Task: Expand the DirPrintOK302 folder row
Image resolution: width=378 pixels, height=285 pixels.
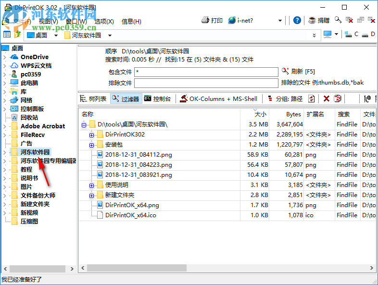Action: tap(91, 135)
